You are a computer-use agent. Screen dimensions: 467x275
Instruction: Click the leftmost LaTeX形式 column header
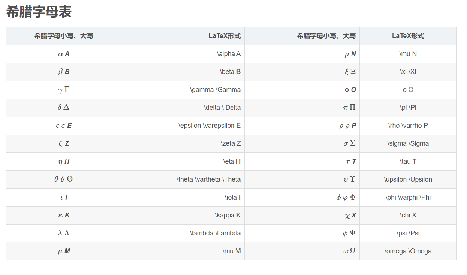pyautogui.click(x=225, y=36)
